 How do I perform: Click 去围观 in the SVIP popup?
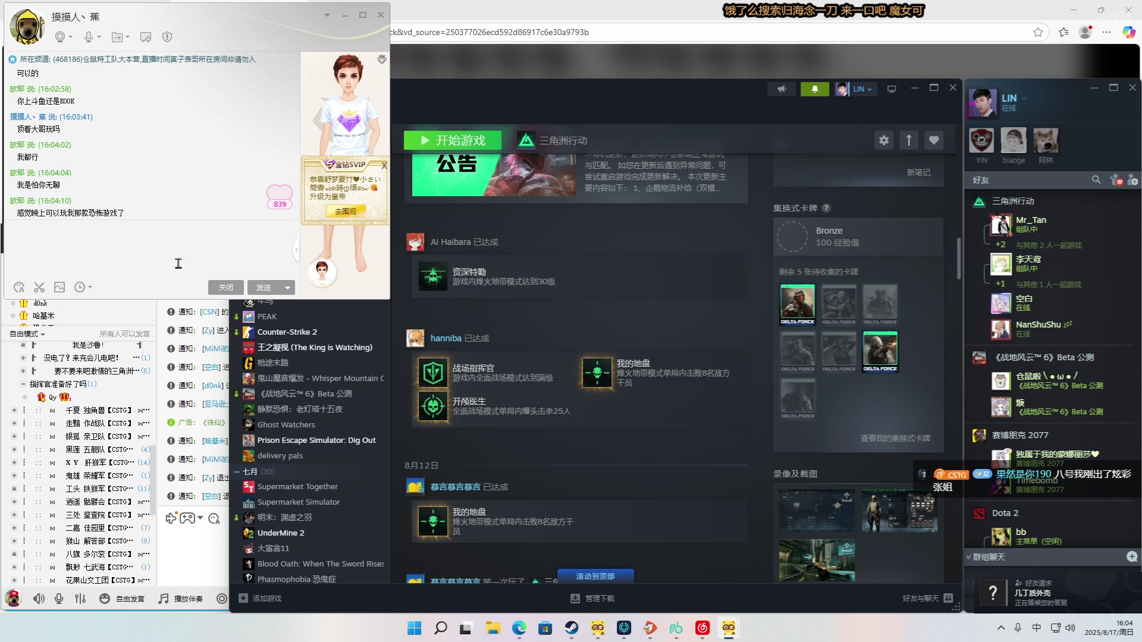(346, 212)
